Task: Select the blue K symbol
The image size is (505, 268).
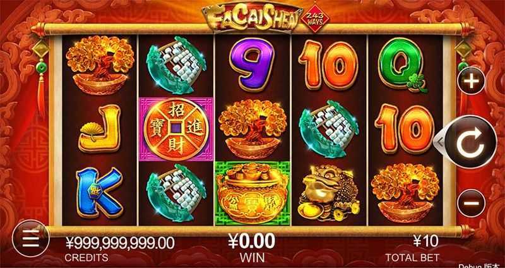Action: pyautogui.click(x=99, y=192)
